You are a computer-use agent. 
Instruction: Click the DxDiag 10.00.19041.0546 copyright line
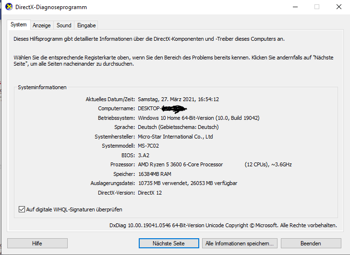point(223,225)
